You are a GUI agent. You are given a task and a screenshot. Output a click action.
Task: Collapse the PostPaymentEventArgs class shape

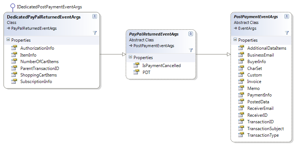(x=287, y=16)
